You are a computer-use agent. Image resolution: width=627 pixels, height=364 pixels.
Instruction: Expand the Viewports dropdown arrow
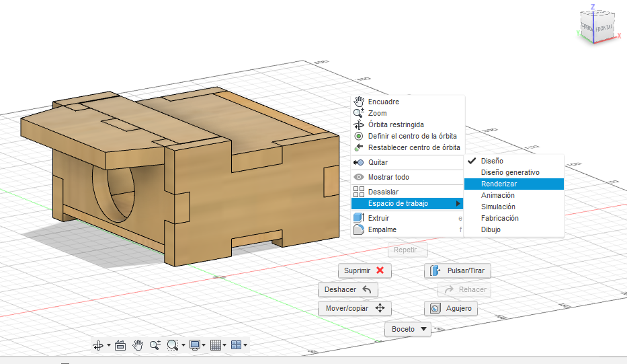245,345
